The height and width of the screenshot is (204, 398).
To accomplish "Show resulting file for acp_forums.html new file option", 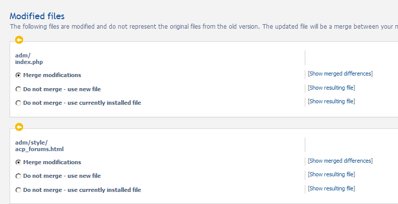I will coord(331,174).
